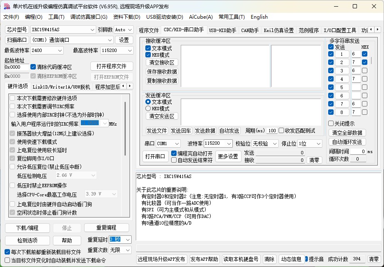The width and height of the screenshot is (384, 267).
Task: Switch to Keil仿真设置 tab
Action: click(x=279, y=30)
